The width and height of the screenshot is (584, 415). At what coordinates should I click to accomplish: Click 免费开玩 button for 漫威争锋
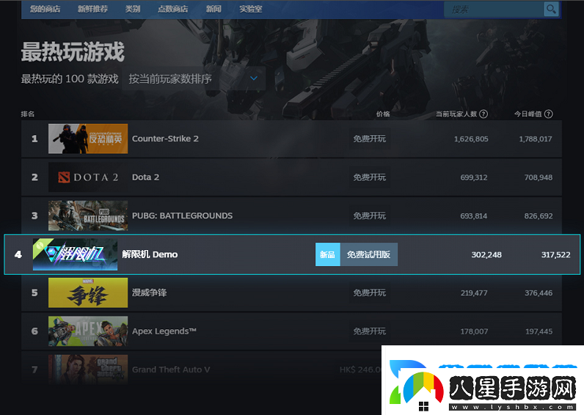pyautogui.click(x=370, y=293)
